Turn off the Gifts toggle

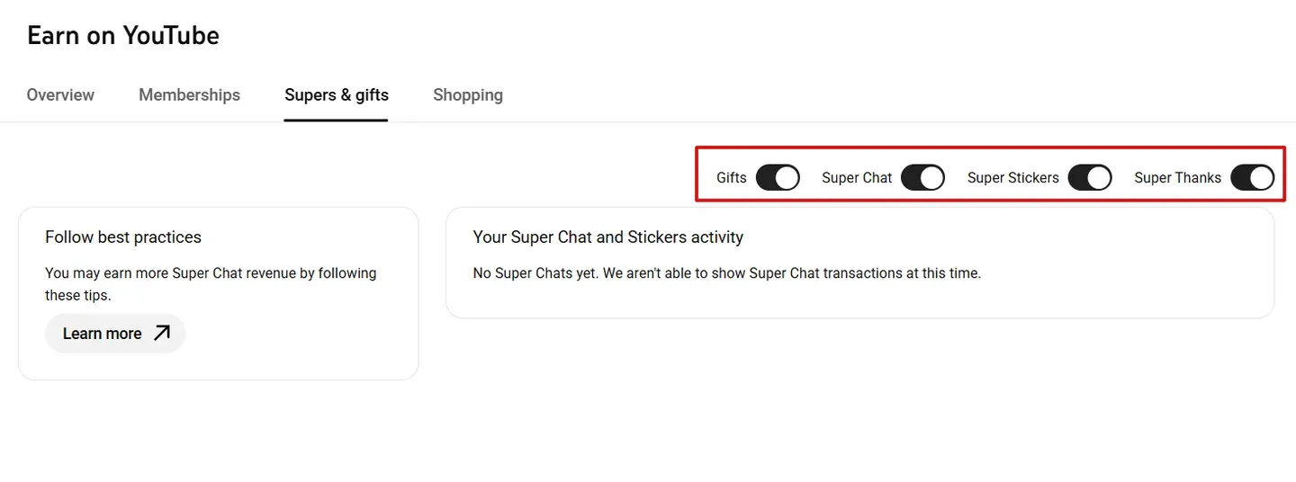tap(778, 178)
